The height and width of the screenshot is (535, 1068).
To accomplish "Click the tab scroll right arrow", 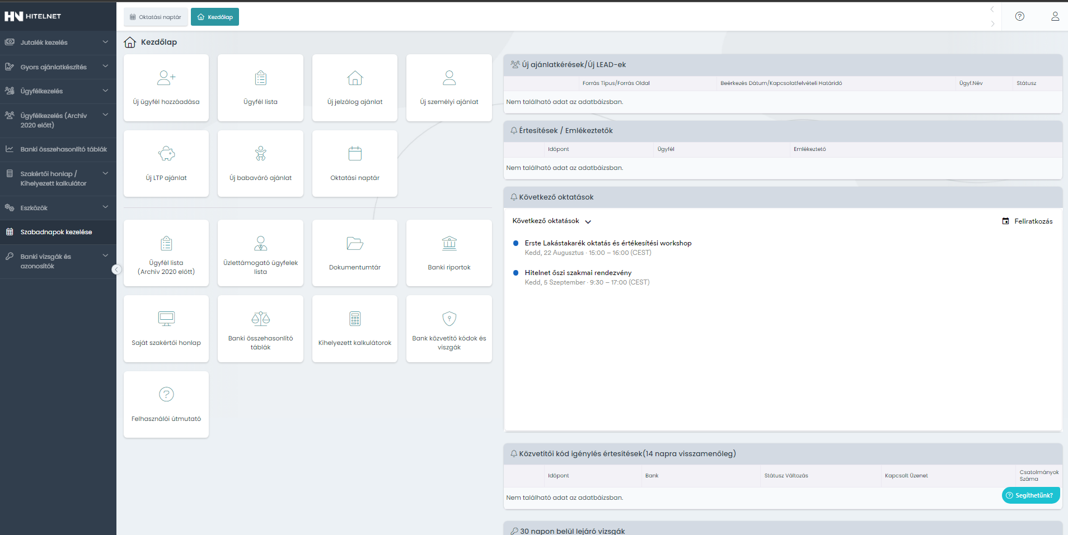I will pyautogui.click(x=992, y=23).
